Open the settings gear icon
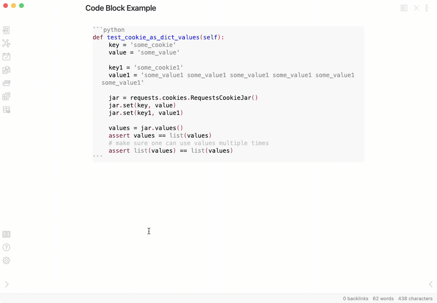Screen dimensions: 437x303 pyautogui.click(x=6, y=260)
